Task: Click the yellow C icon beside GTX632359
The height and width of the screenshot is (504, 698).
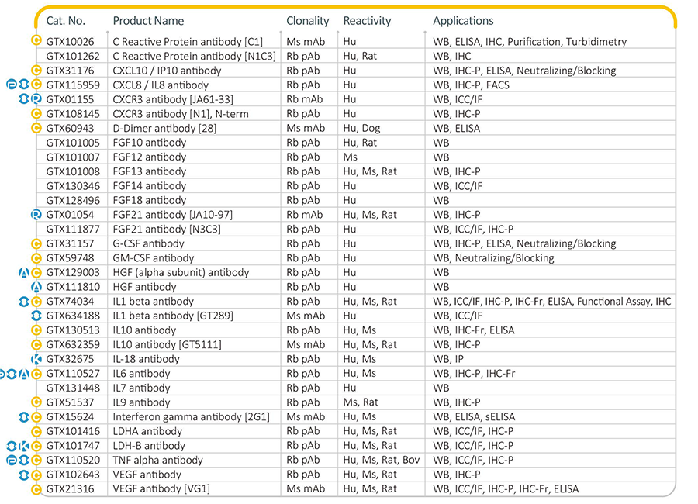Action: pos(36,344)
